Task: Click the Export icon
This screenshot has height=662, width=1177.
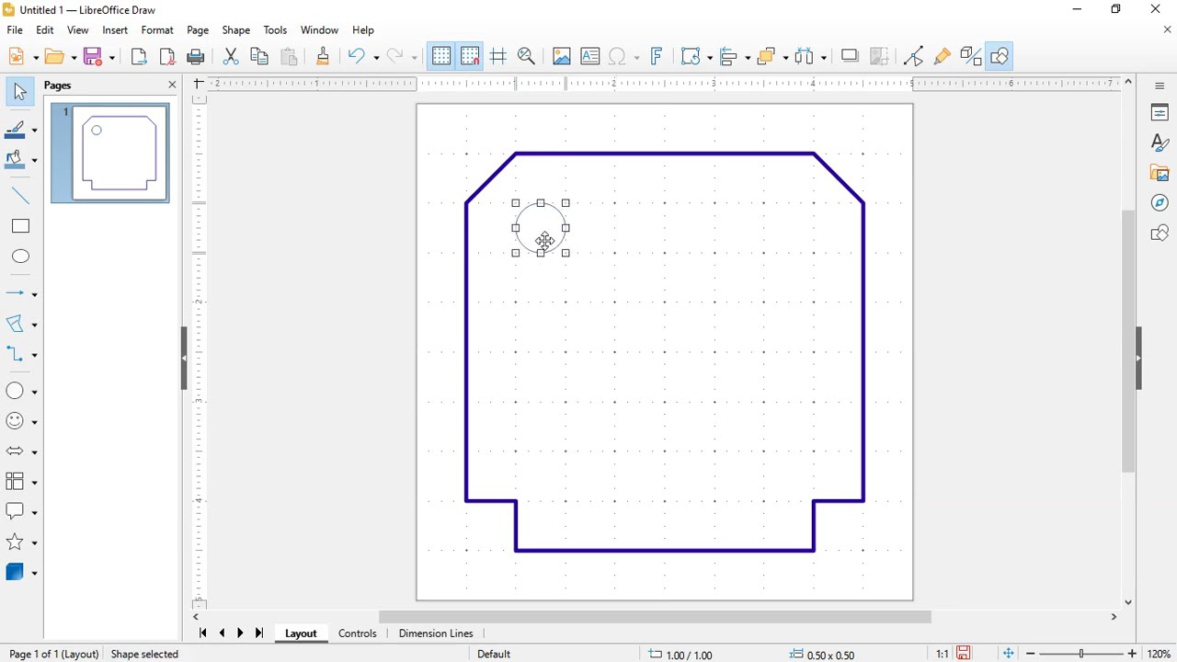Action: pos(140,56)
